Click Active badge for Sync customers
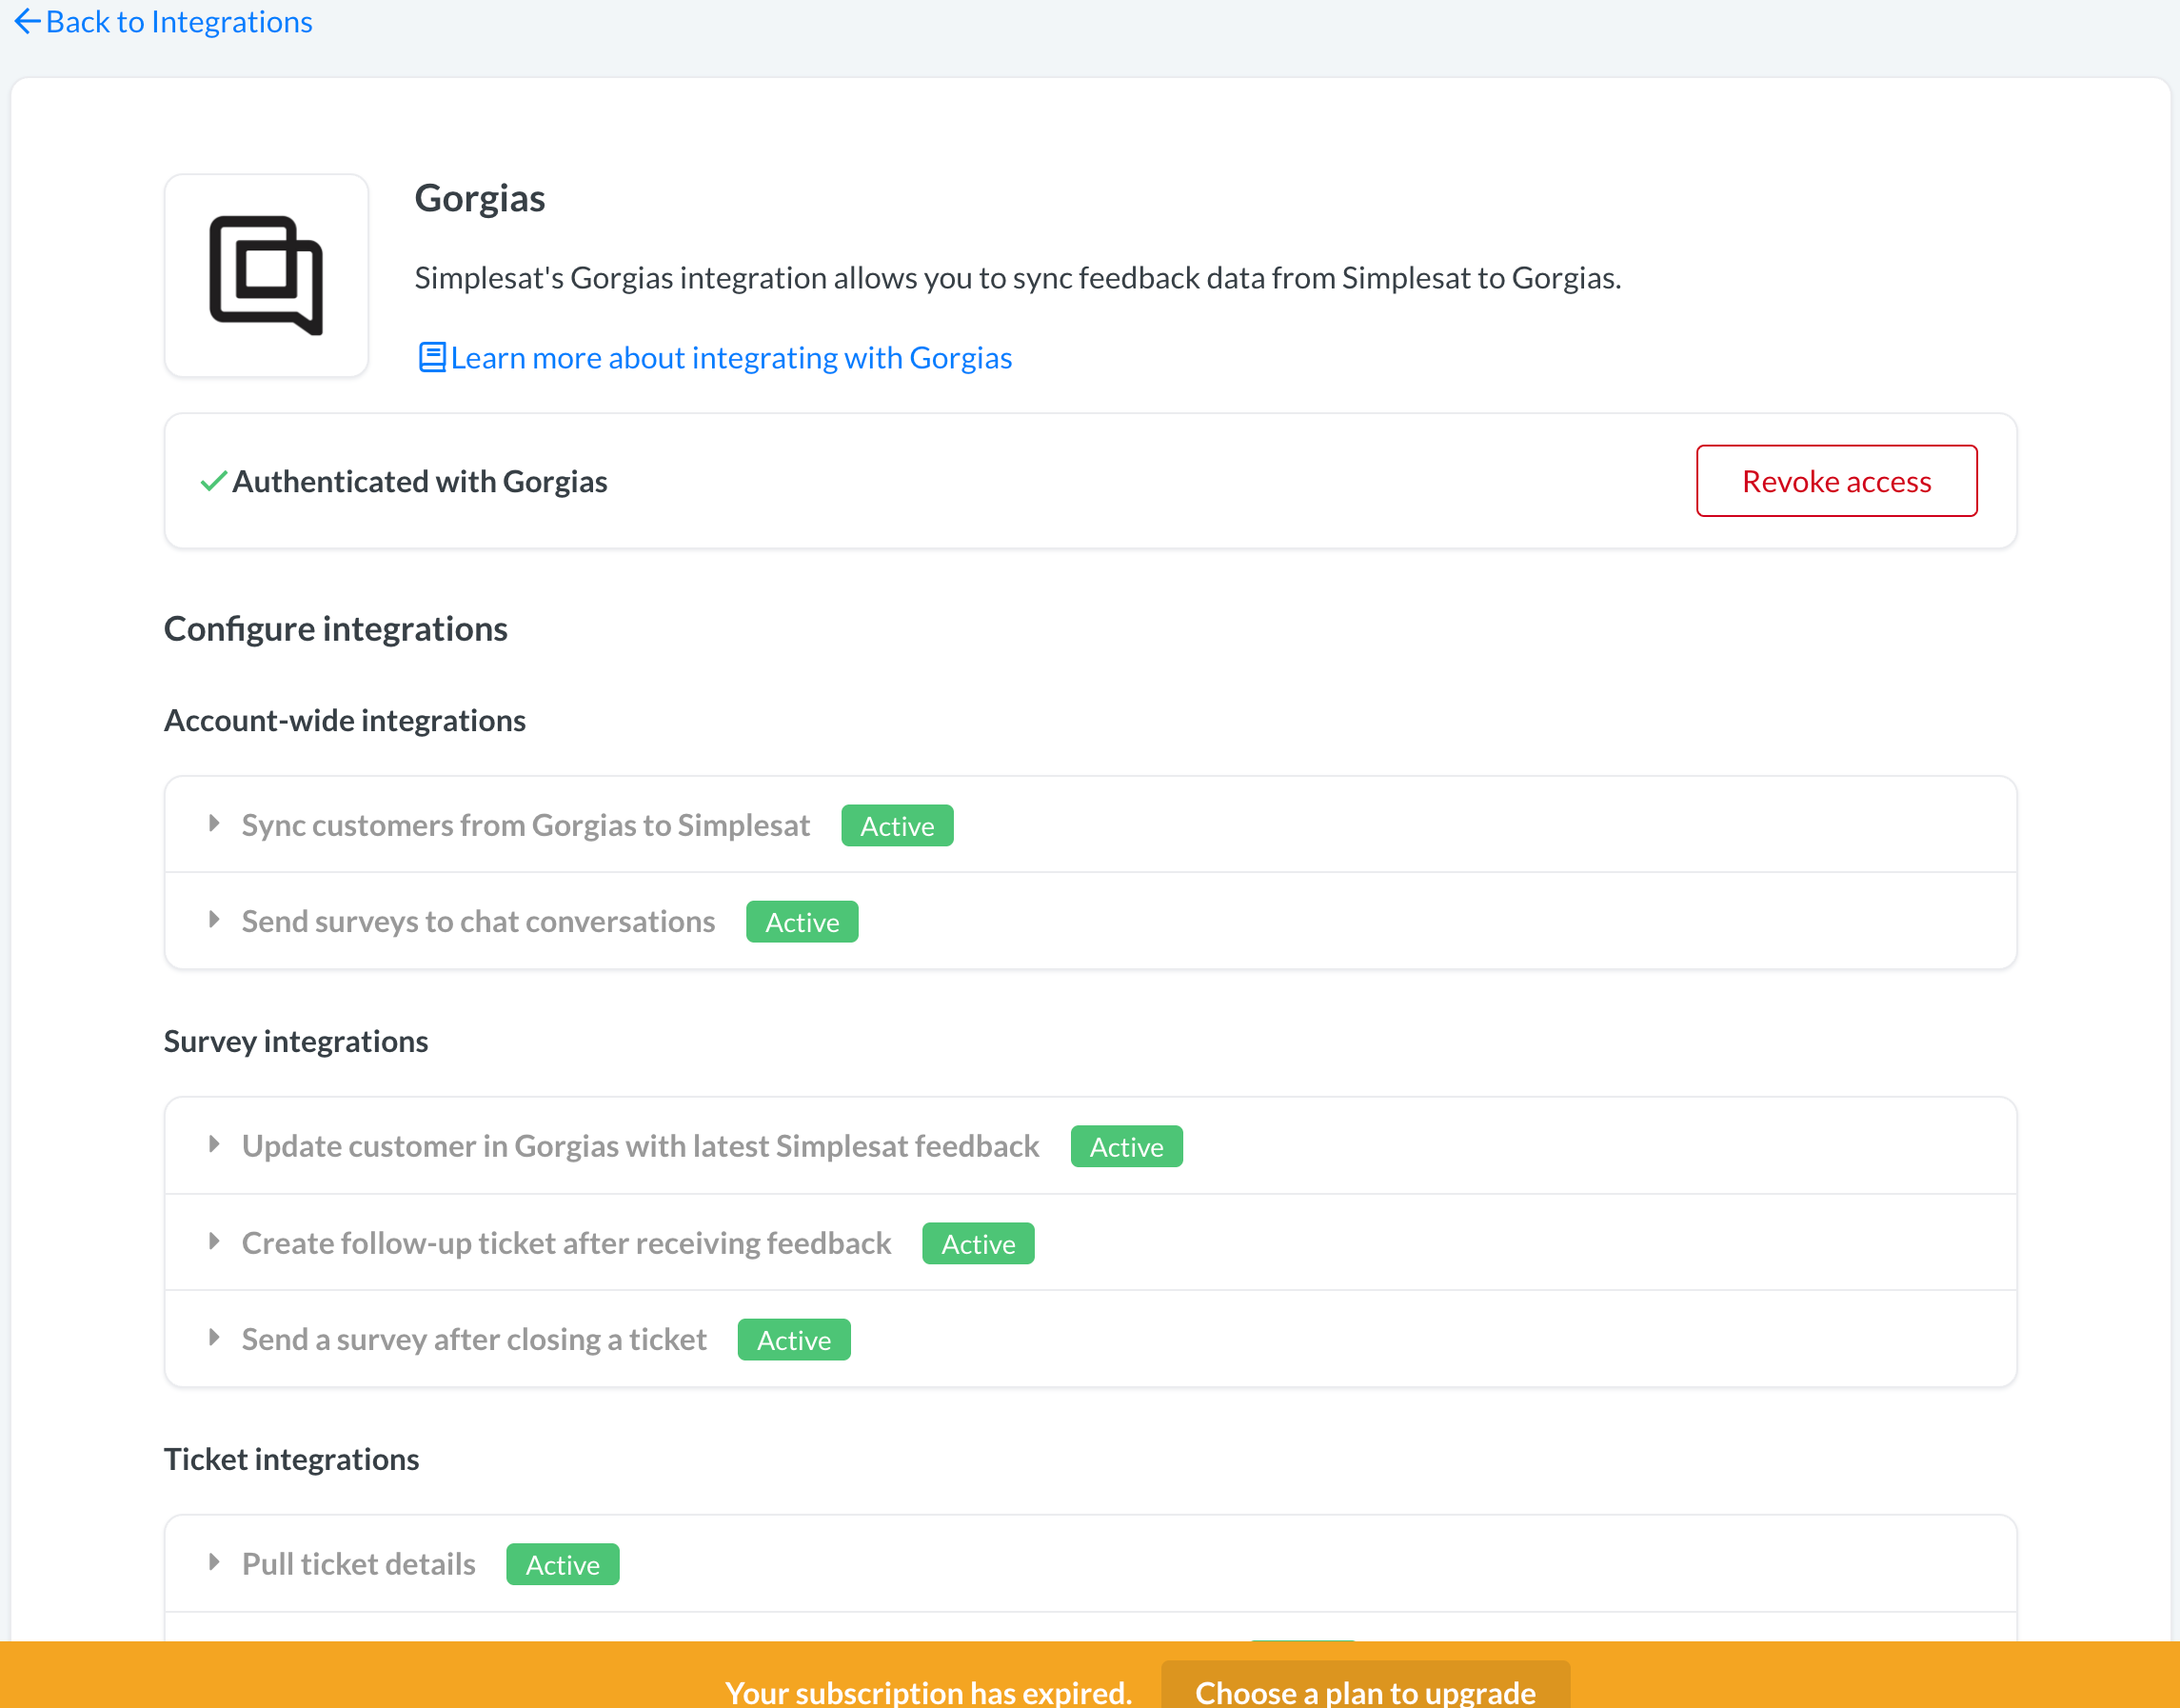Viewport: 2180px width, 1708px height. tap(897, 826)
